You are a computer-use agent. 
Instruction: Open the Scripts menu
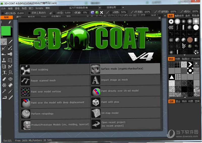coord(39,8)
